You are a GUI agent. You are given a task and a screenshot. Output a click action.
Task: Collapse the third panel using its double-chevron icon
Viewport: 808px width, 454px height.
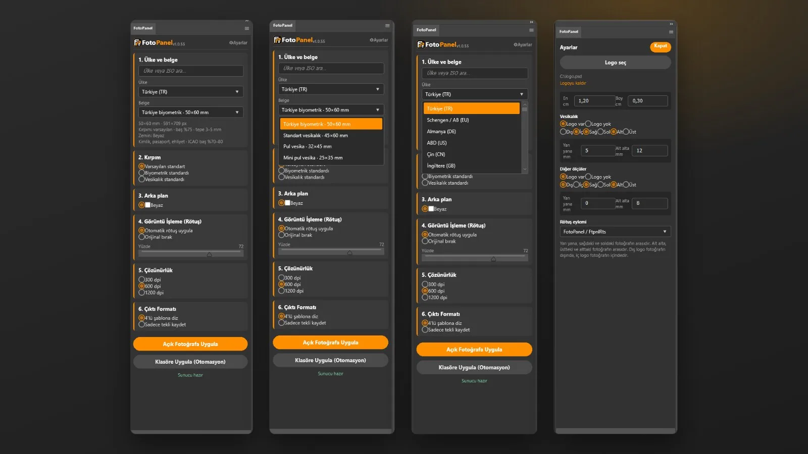pos(531,22)
